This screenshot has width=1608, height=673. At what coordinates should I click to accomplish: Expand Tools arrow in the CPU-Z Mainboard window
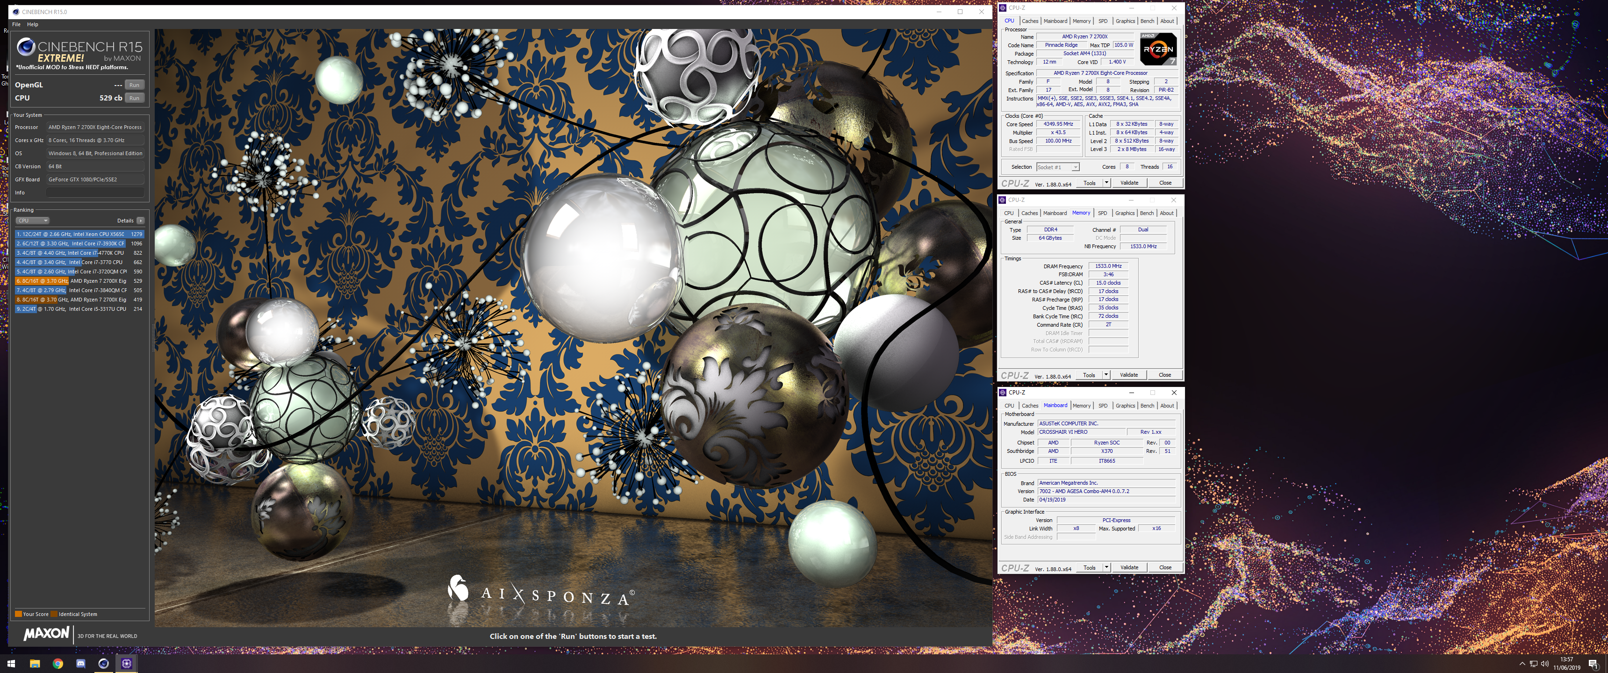click(1107, 567)
